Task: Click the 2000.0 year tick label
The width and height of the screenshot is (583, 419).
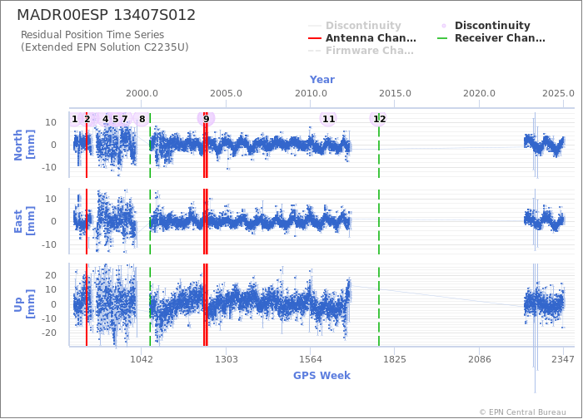Action: (x=142, y=93)
